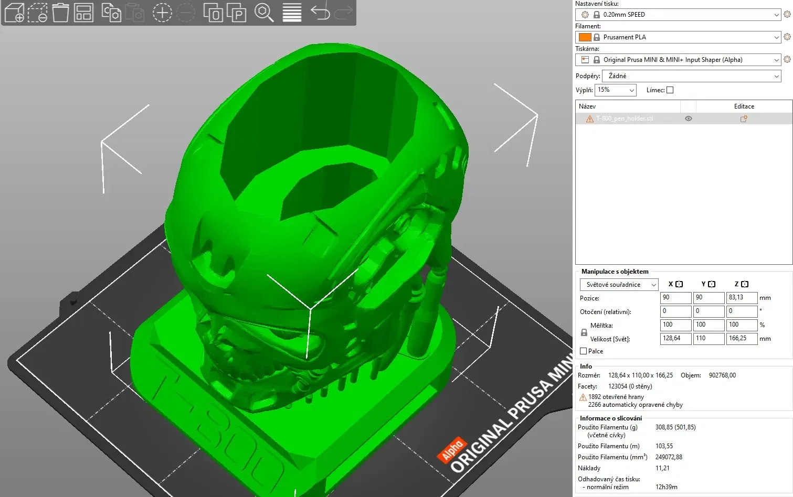793x497 pixels.
Task: Click the Velikost Y field showing 110
Action: pyautogui.click(x=709, y=339)
